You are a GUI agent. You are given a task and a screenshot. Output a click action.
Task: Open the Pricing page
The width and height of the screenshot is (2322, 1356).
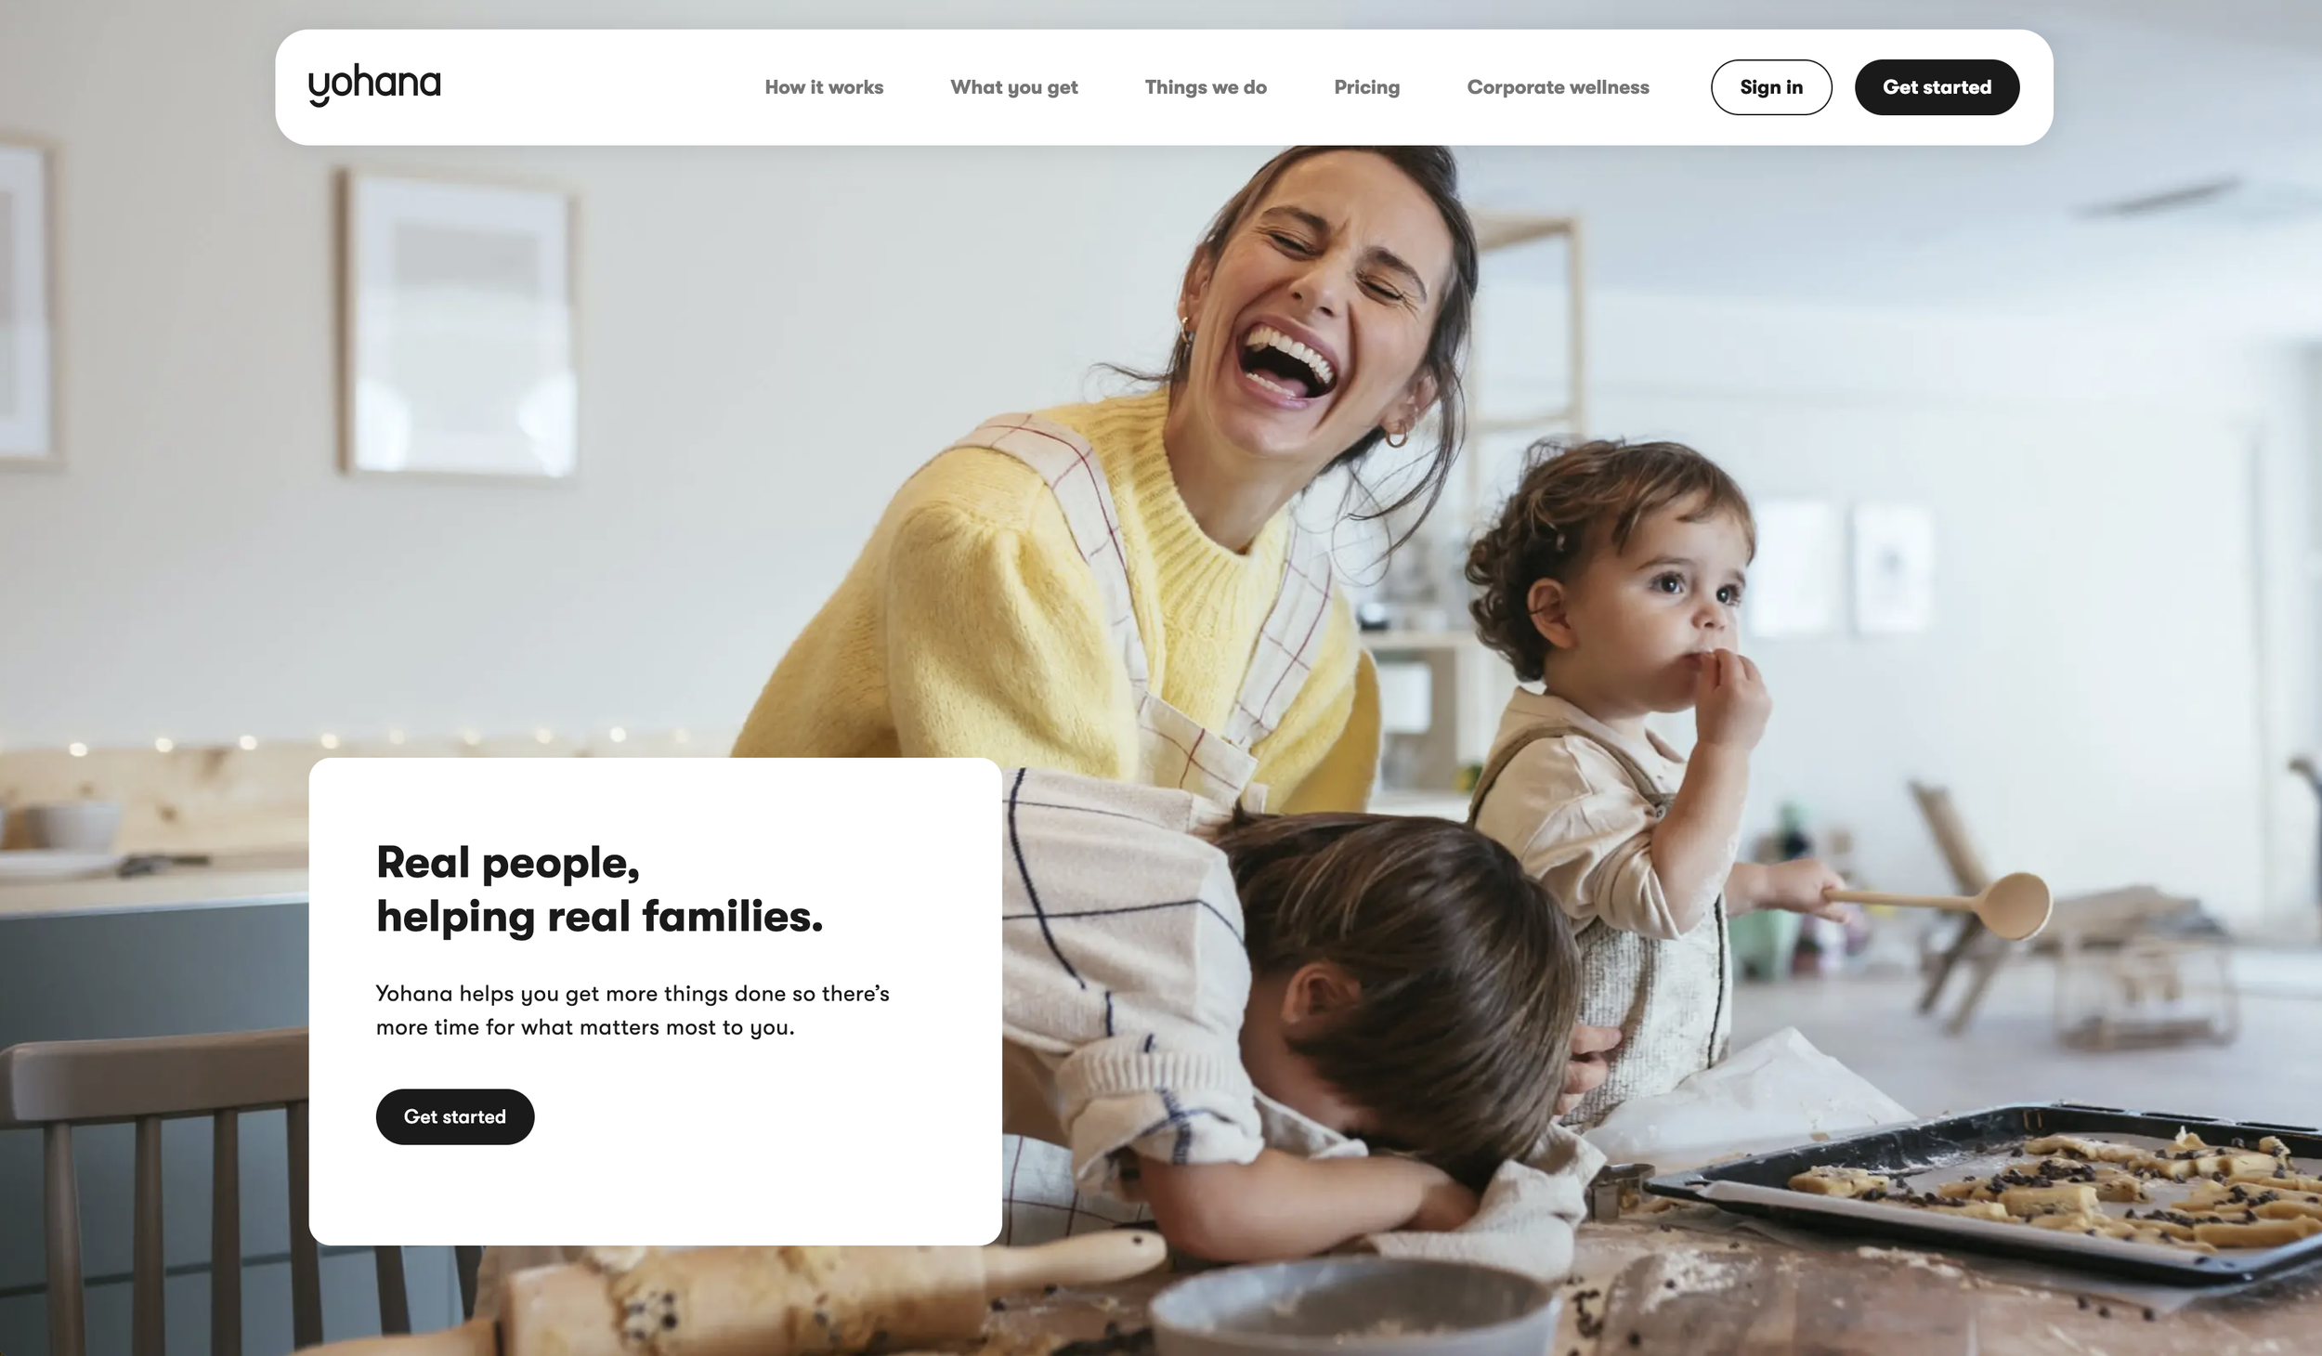coord(1366,87)
